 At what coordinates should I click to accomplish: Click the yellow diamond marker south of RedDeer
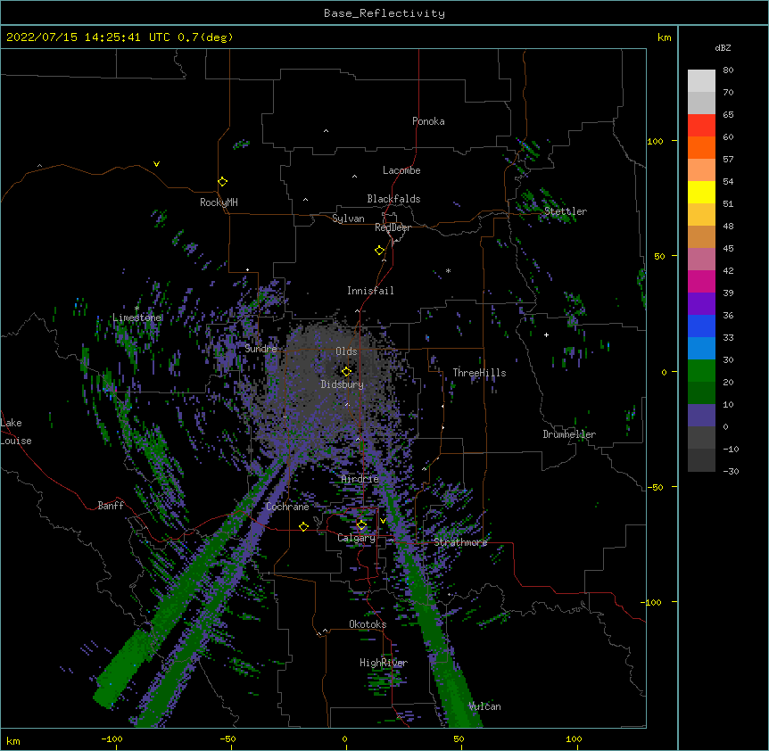pyautogui.click(x=380, y=251)
